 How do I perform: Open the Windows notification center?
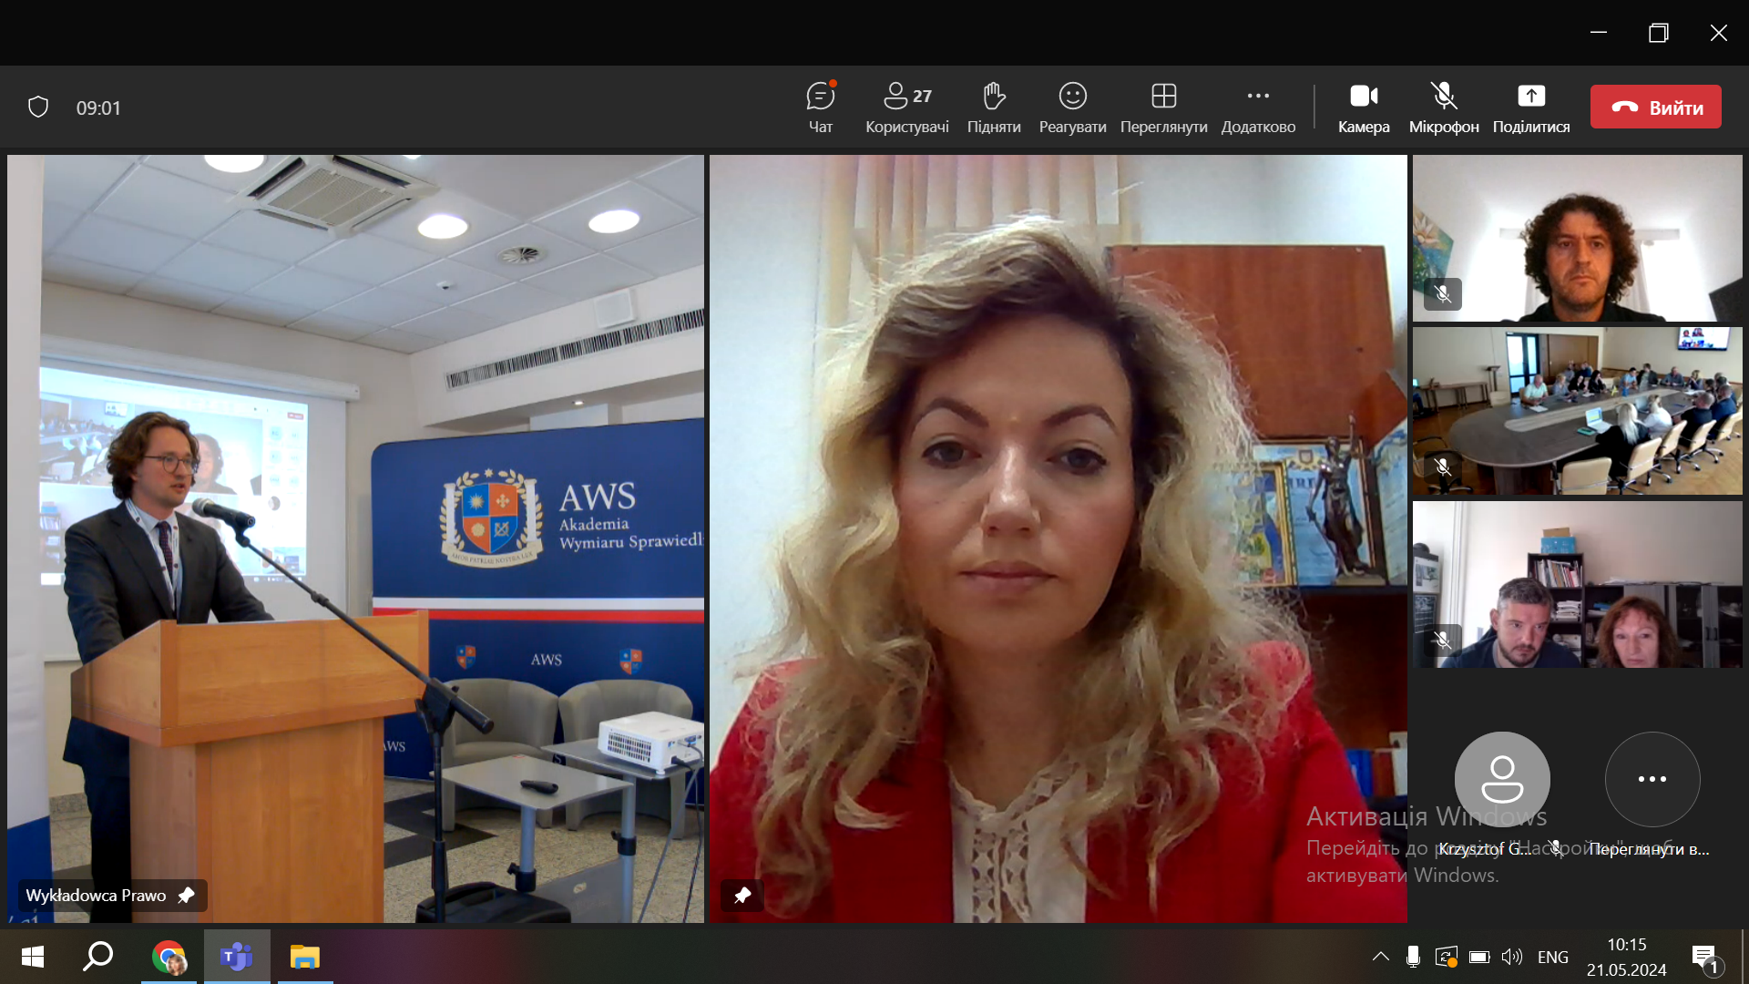click(x=1705, y=958)
